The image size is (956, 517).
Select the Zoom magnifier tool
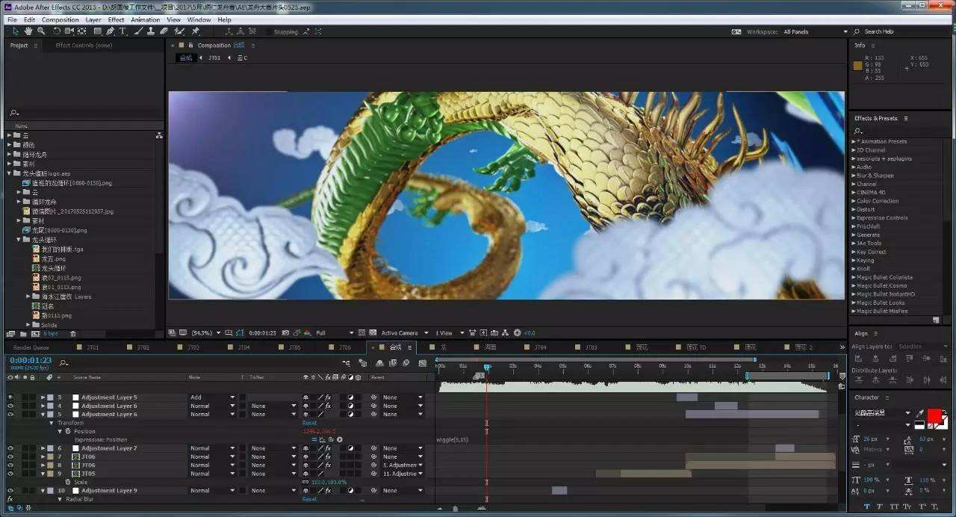(41, 31)
